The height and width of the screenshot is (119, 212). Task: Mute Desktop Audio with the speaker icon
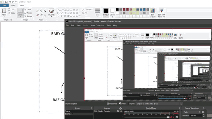[x=172, y=117]
